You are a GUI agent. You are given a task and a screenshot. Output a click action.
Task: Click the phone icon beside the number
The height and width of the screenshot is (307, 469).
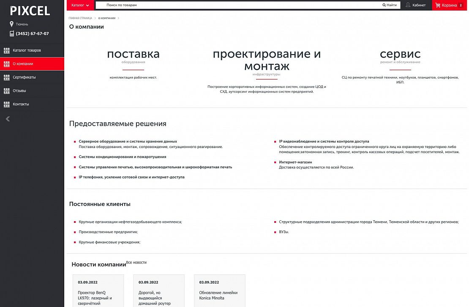(12, 33)
